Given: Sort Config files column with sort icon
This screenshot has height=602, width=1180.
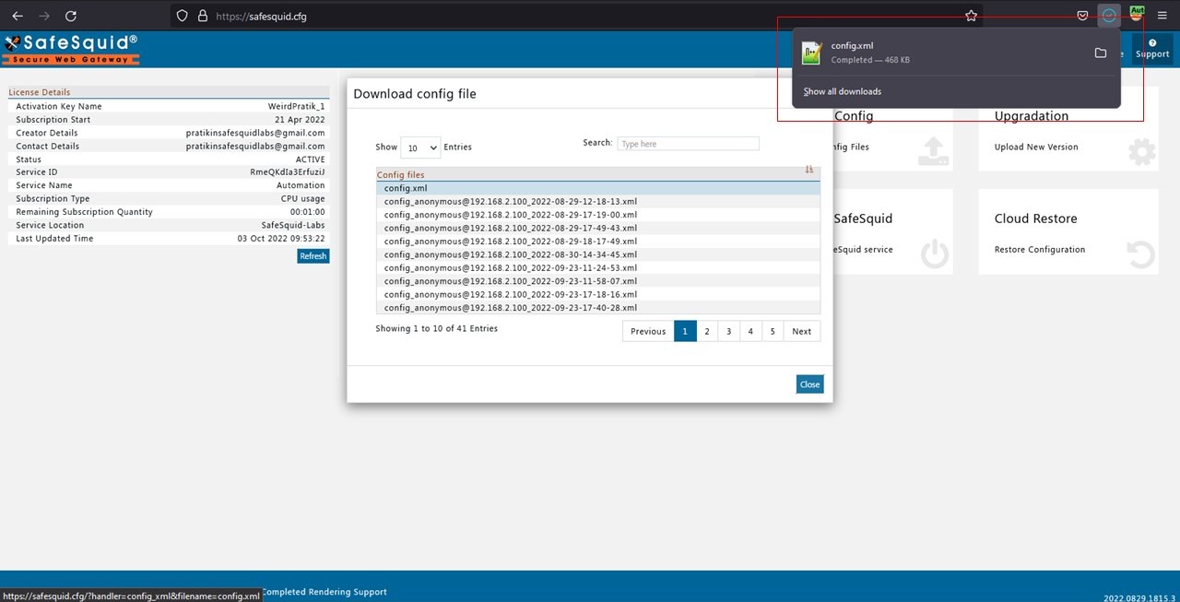Looking at the screenshot, I should (809, 170).
